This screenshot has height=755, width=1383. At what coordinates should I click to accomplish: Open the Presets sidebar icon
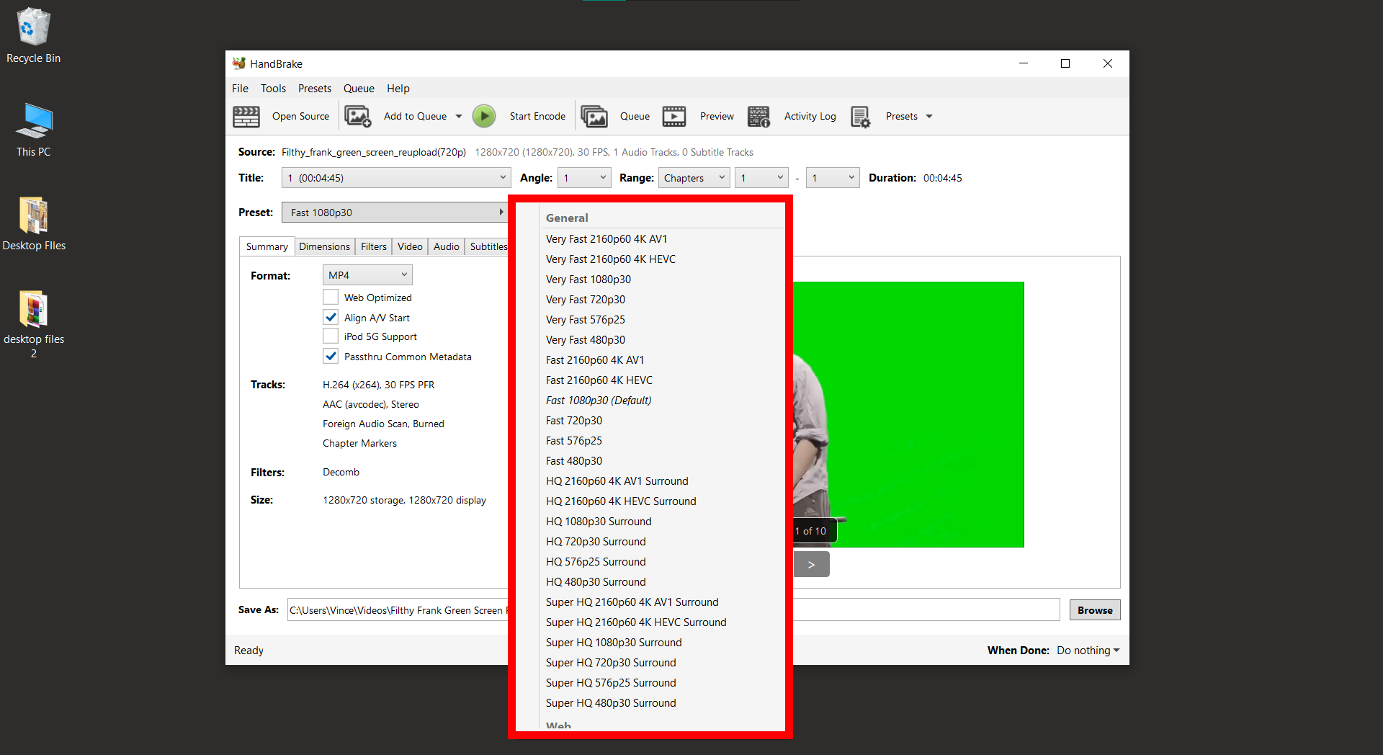860,116
